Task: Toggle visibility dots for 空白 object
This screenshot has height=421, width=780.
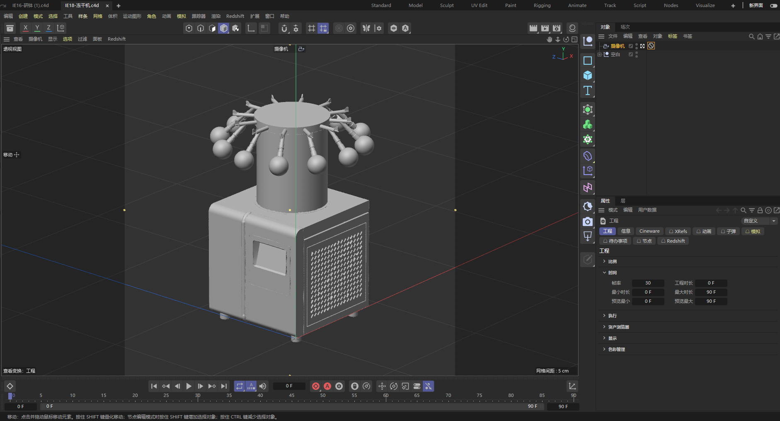Action: 637,54
